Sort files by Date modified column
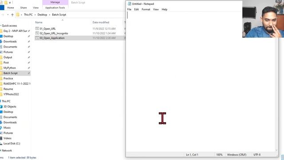This screenshot has width=284, height=160. [x=101, y=22]
